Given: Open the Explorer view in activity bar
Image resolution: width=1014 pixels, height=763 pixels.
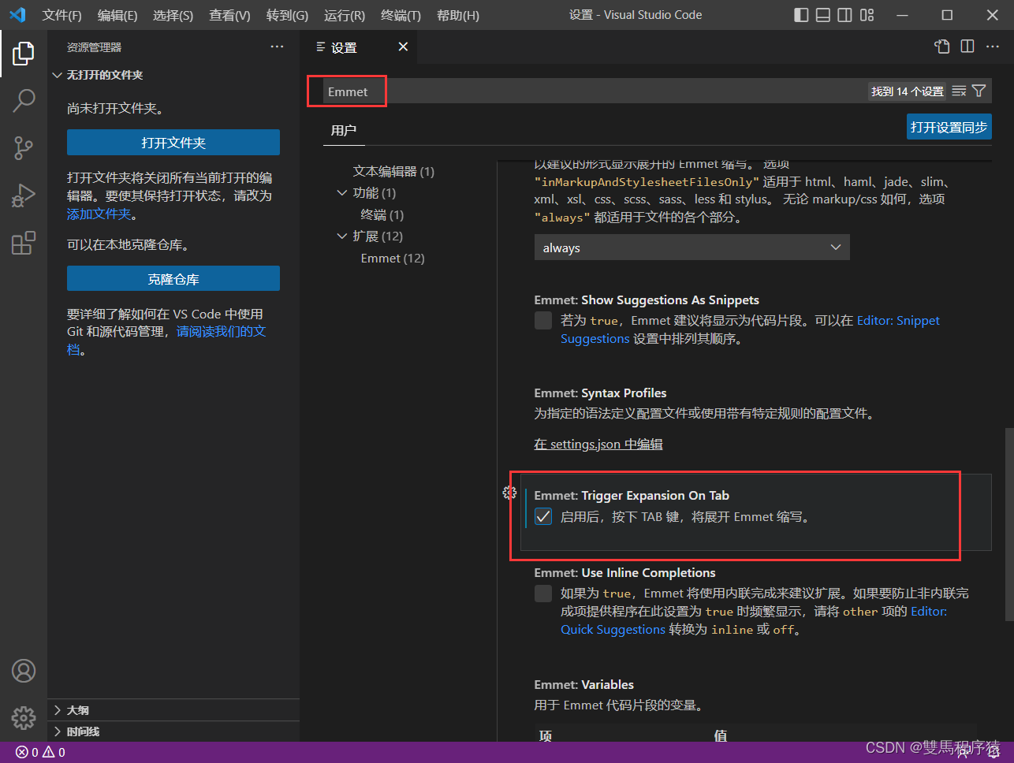Looking at the screenshot, I should pos(24,54).
